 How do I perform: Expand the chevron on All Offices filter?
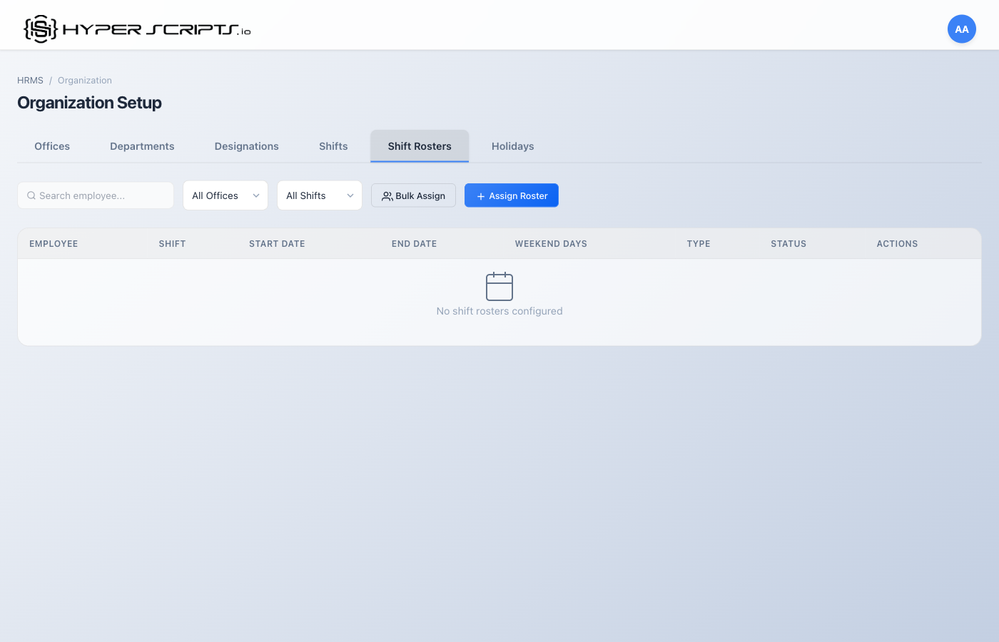pyautogui.click(x=255, y=195)
